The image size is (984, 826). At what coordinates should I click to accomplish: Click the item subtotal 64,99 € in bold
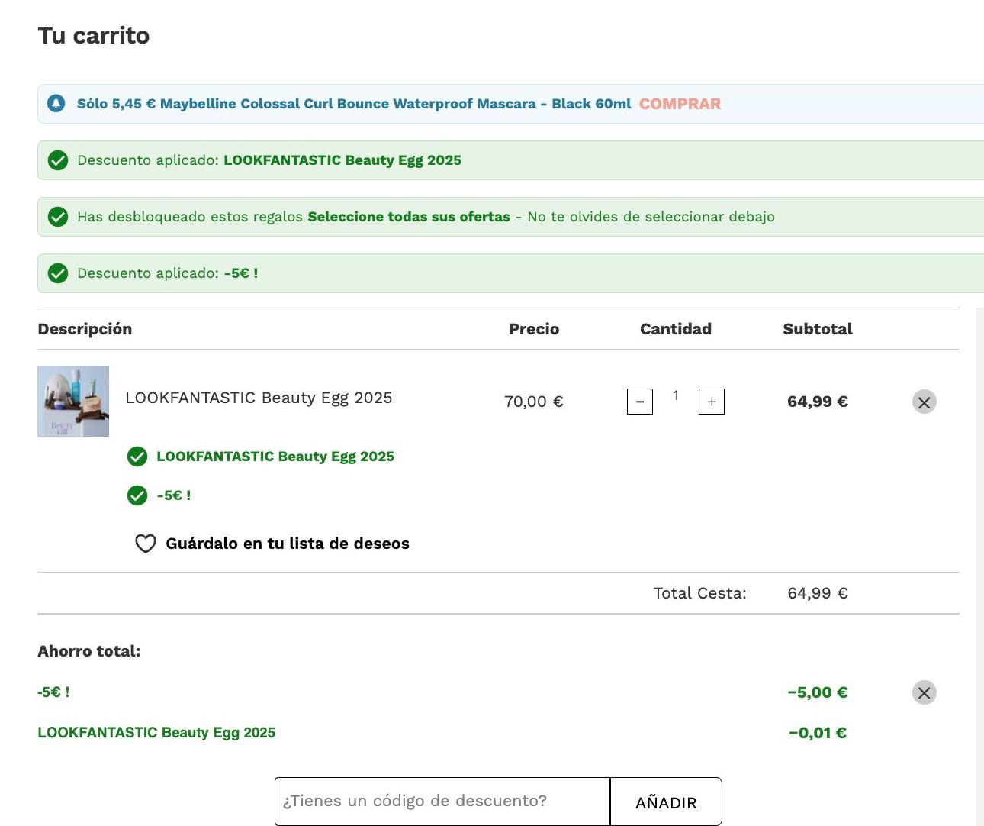818,402
